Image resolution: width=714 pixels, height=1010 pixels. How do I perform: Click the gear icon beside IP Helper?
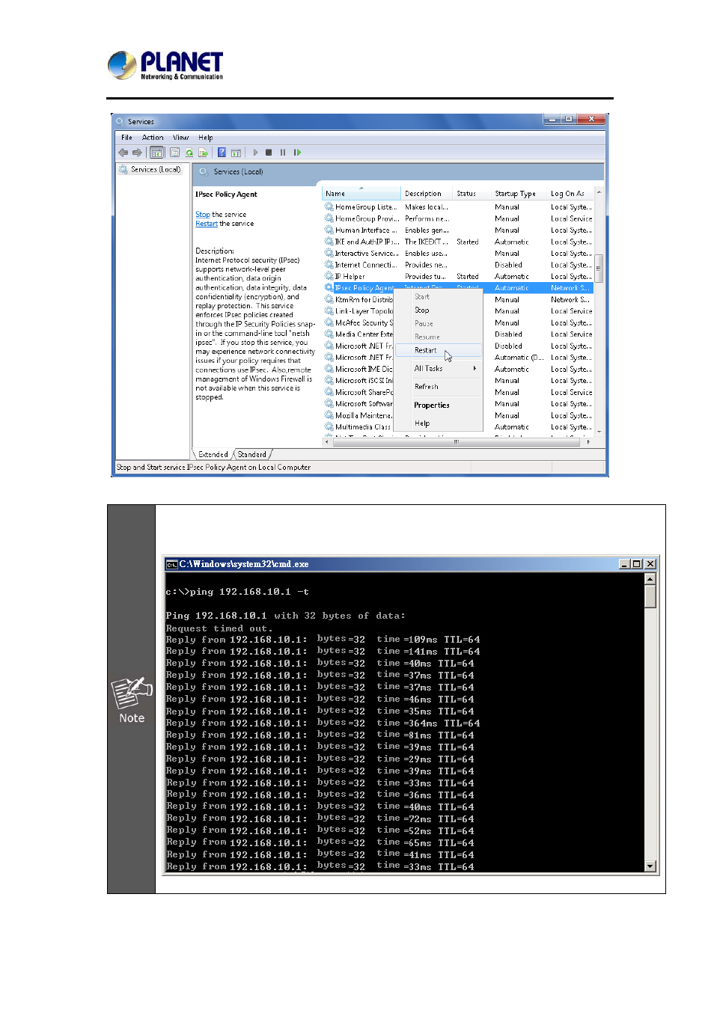click(329, 277)
